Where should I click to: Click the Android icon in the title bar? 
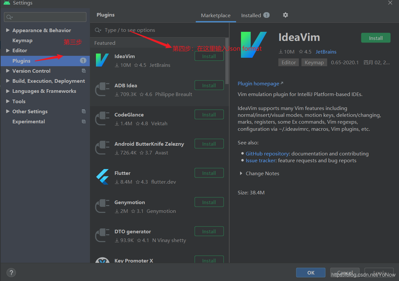coord(7,3)
